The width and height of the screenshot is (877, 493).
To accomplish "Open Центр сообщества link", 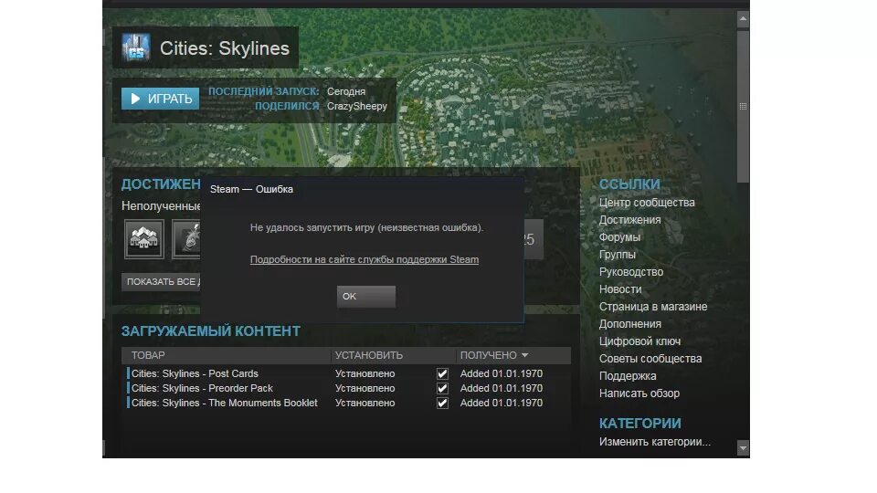I will [647, 203].
